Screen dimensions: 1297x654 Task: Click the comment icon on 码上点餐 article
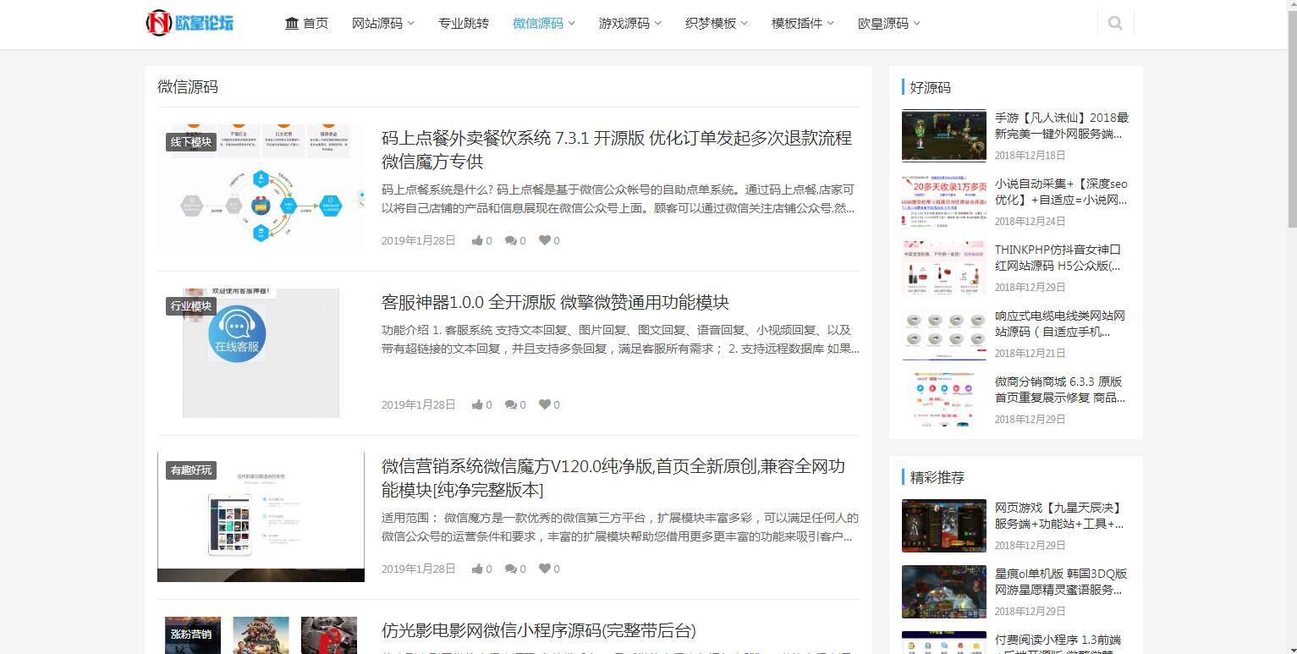(511, 240)
